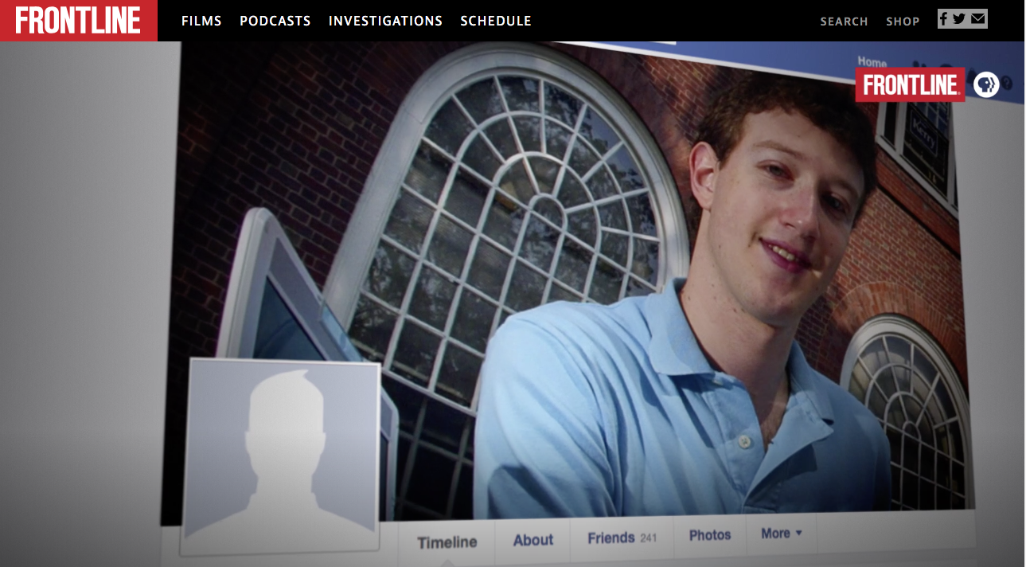Open the FILMS menu item
1026x567 pixels.
pos(201,22)
